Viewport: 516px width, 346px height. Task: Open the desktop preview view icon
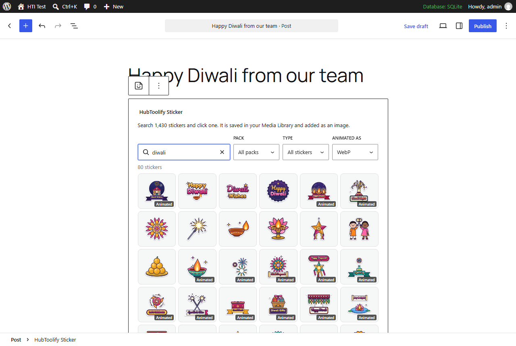click(443, 26)
